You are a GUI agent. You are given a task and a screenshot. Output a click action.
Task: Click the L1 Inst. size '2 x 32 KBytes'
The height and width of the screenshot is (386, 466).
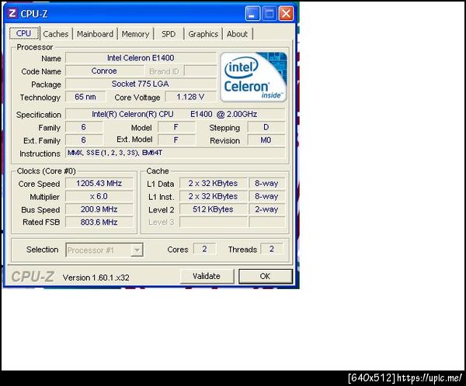coord(213,196)
